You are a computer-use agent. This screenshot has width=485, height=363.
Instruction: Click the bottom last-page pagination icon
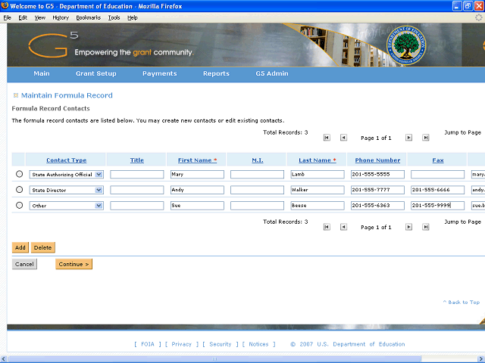pos(425,227)
